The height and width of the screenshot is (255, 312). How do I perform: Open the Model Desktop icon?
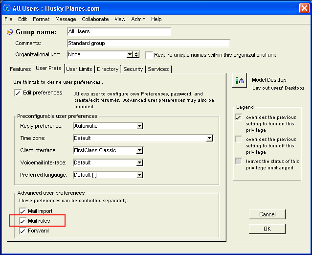point(240,80)
